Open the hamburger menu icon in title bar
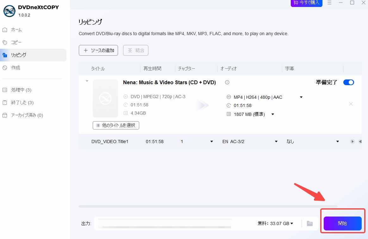This screenshot has width=368, height=239. click(x=329, y=3)
